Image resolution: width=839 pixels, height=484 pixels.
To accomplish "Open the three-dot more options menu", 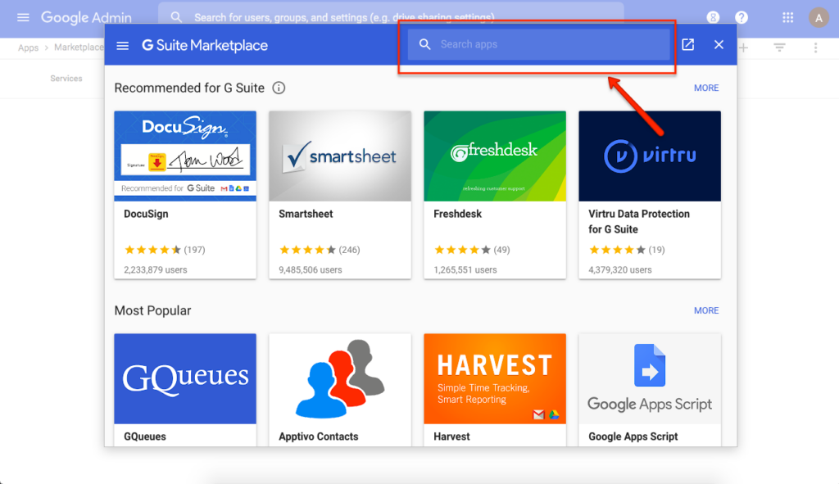I will pyautogui.click(x=815, y=47).
